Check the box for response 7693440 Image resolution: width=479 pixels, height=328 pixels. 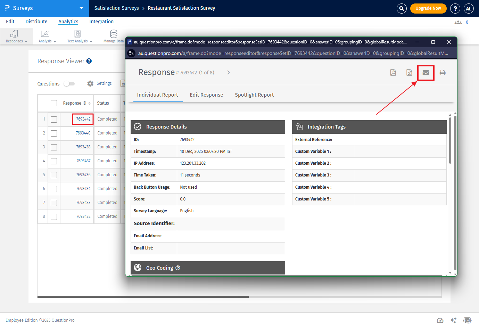click(x=54, y=133)
